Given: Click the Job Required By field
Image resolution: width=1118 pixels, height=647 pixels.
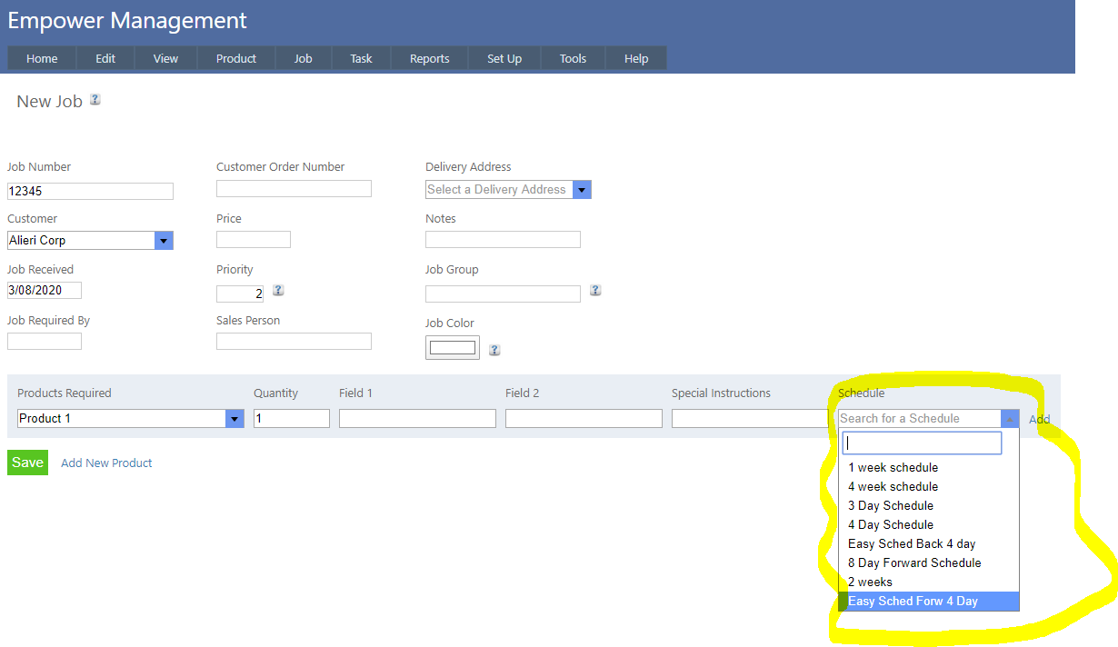Looking at the screenshot, I should click(45, 342).
